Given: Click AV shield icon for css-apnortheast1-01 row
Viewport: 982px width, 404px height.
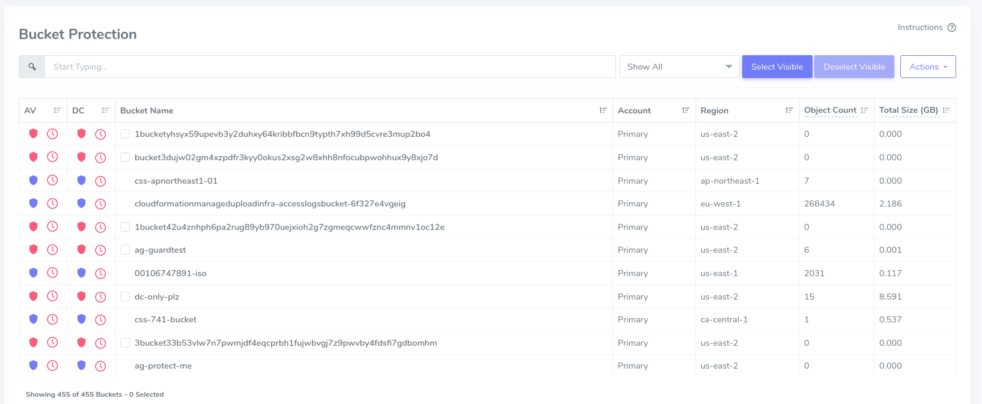Looking at the screenshot, I should [x=34, y=180].
